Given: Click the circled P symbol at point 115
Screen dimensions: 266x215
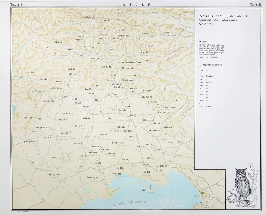Looking at the screenshot, I should (135, 115).
